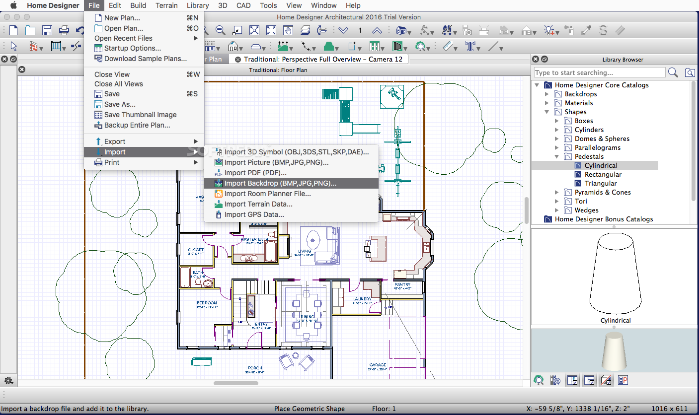Screen dimensions: 699x415
Task: Expand the Backdrops library folder
Action: click(x=547, y=94)
